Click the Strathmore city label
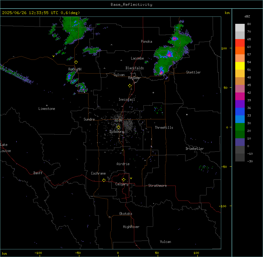This screenshot has height=257, width=263. pyautogui.click(x=157, y=186)
